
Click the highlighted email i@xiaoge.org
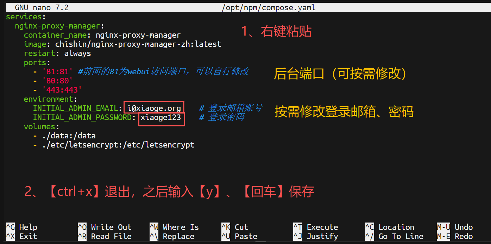(153, 108)
